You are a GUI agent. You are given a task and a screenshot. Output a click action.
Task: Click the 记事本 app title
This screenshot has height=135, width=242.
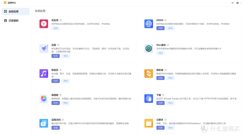pos(160,120)
